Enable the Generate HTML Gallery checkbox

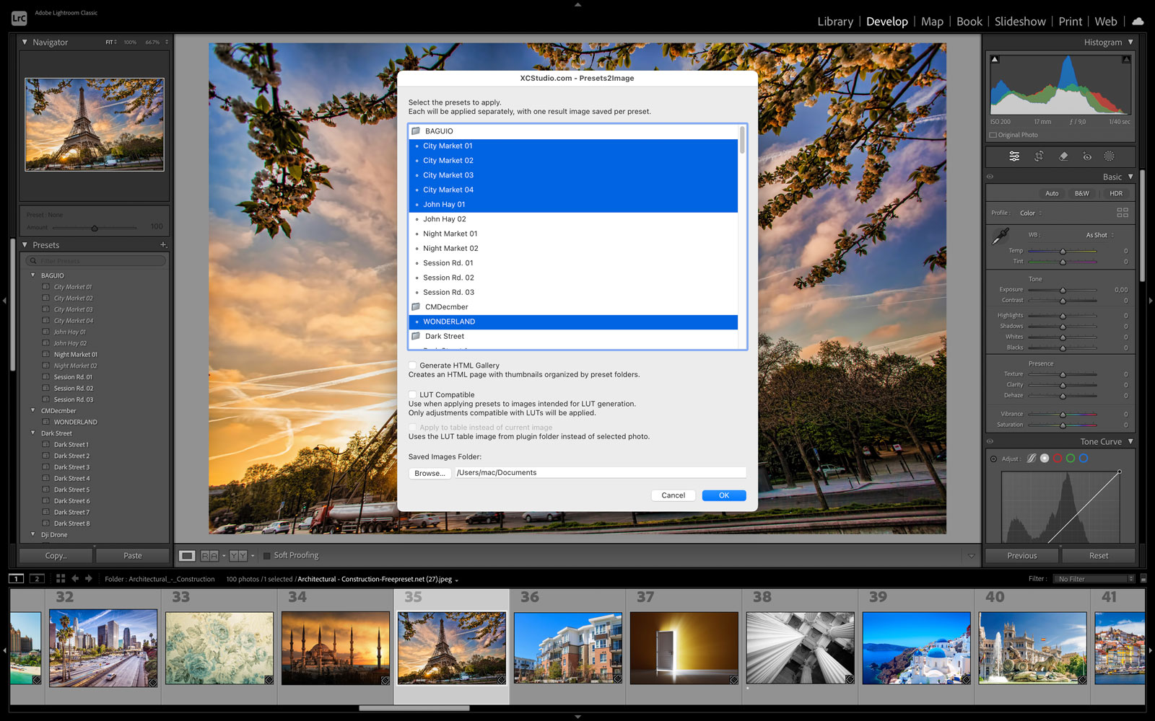413,366
